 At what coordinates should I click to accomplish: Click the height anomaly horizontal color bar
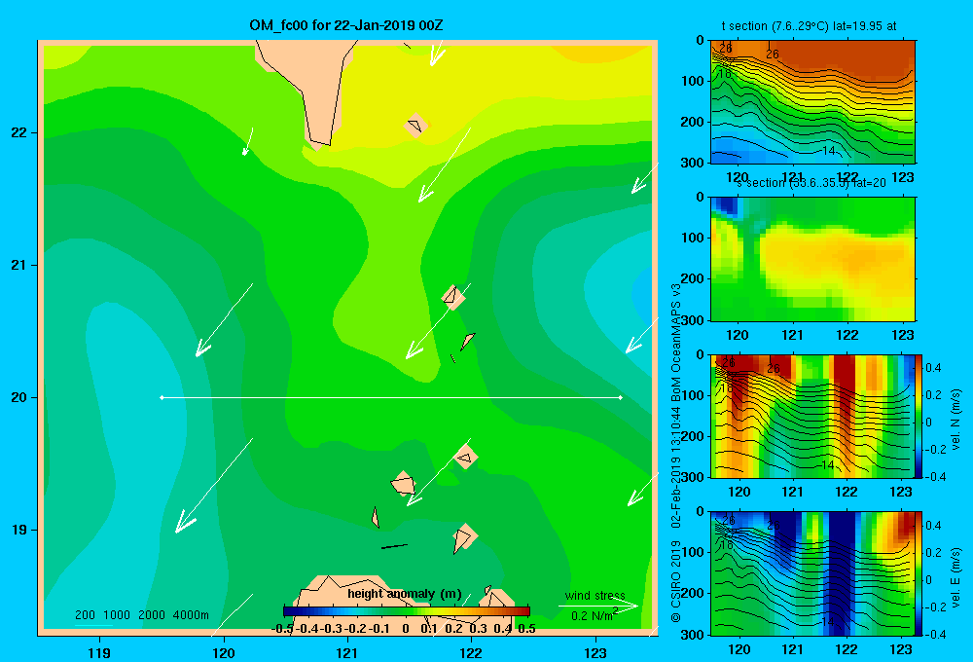coord(407,611)
